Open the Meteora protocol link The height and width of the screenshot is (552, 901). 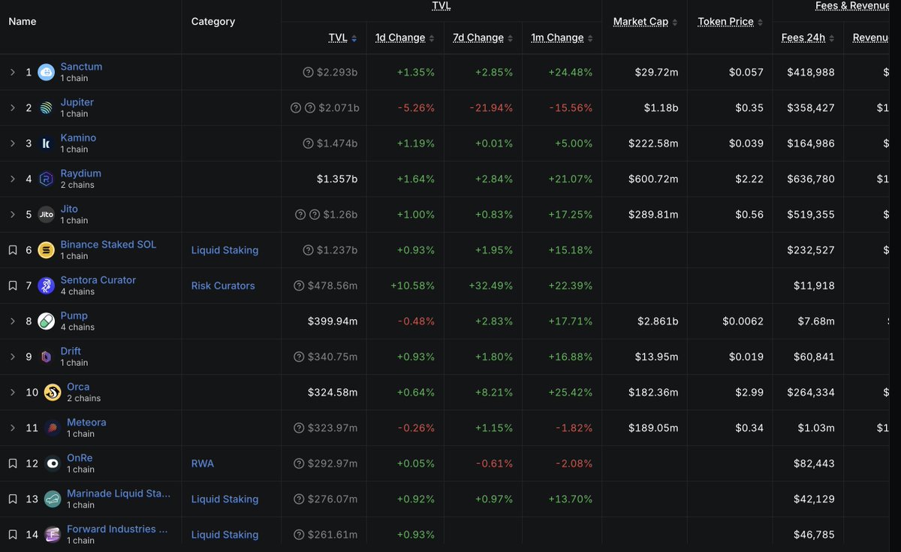point(86,422)
